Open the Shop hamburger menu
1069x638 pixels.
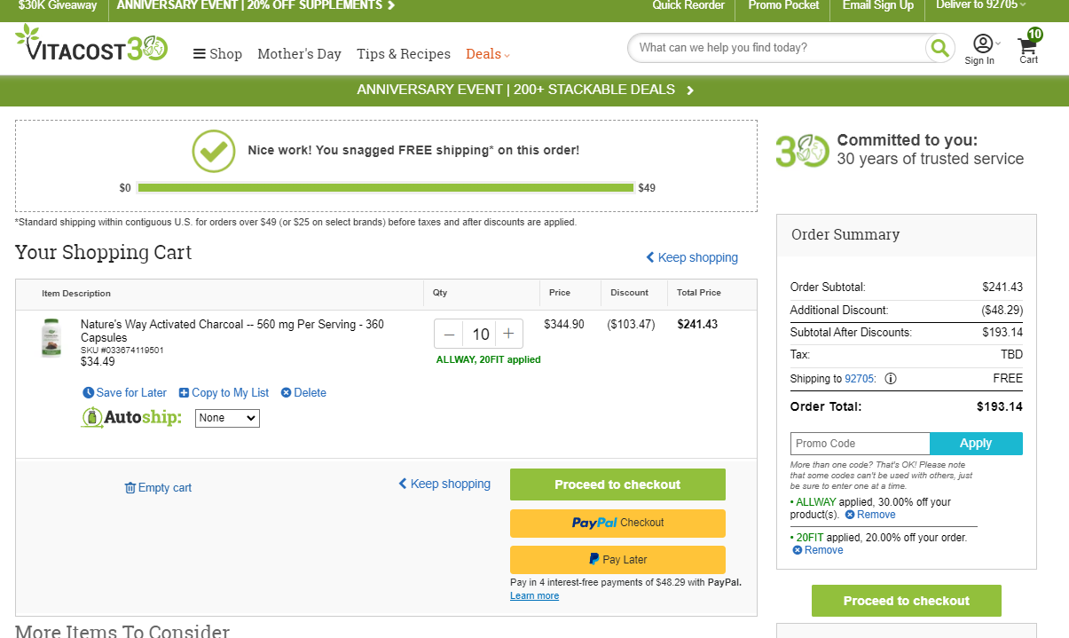point(217,54)
